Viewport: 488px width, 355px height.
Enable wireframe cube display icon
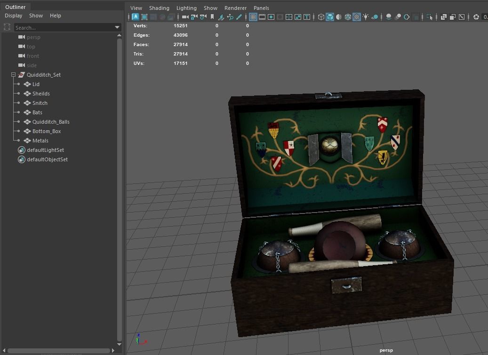[x=321, y=17]
